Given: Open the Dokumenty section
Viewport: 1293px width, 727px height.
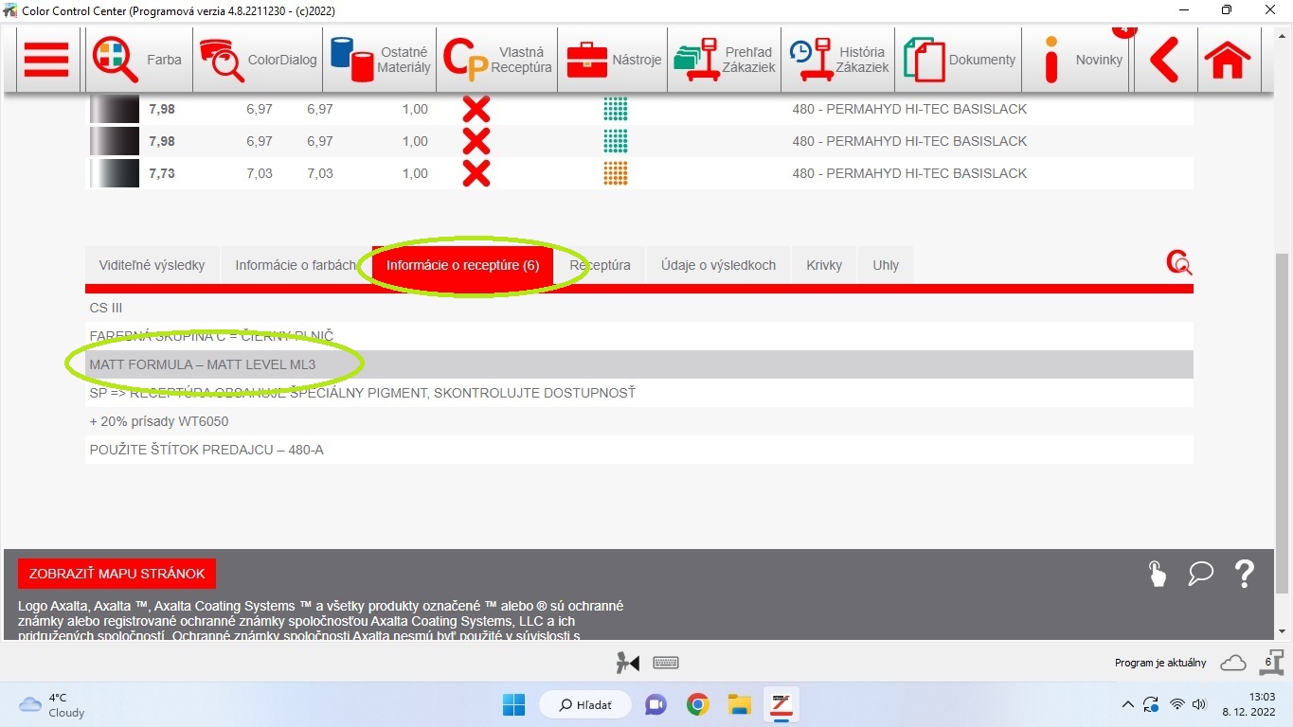Looking at the screenshot, I should click(959, 60).
